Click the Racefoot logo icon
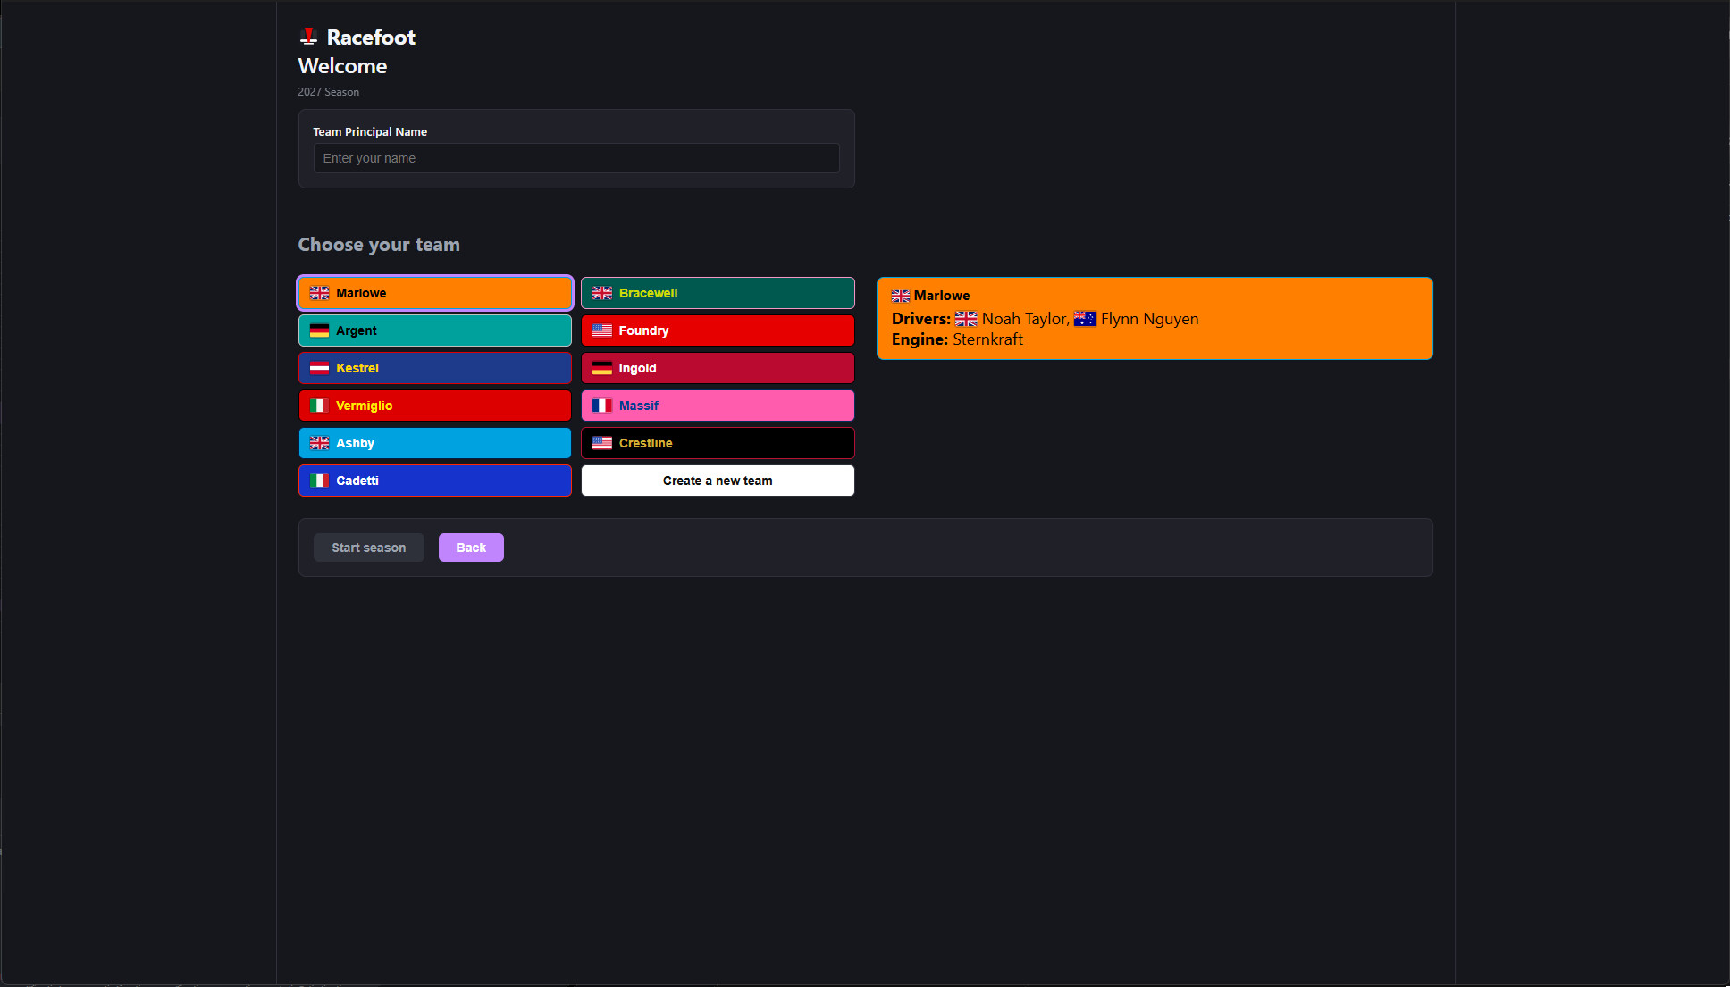Screen dimensions: 1730x987 click(x=308, y=37)
